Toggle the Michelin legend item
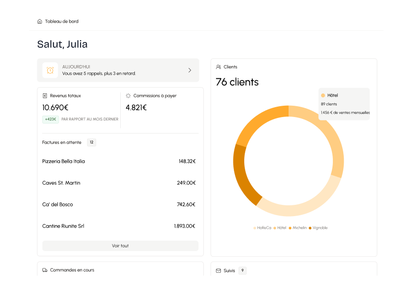Viewport: 414px width, 286px height. (298, 228)
